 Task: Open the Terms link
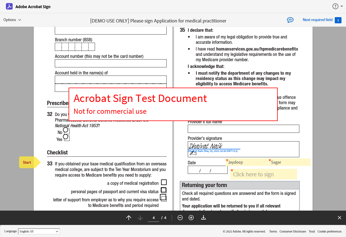point(273,231)
